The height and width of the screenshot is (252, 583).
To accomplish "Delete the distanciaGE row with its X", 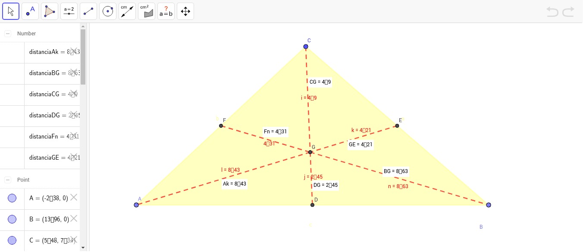I will [x=74, y=157].
